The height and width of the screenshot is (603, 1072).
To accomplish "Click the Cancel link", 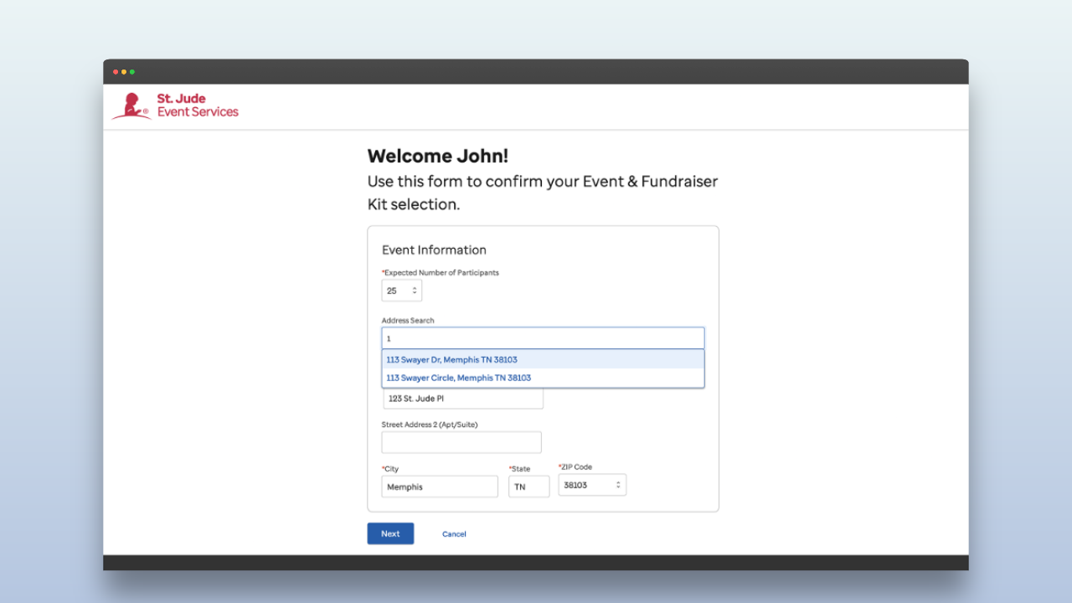I will pyautogui.click(x=454, y=534).
